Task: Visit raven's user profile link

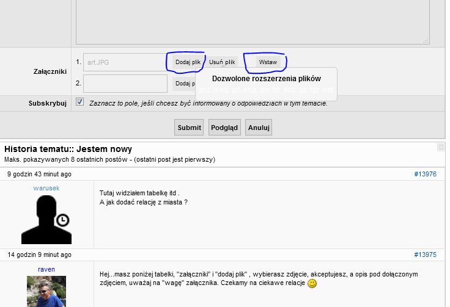Action: click(x=46, y=269)
